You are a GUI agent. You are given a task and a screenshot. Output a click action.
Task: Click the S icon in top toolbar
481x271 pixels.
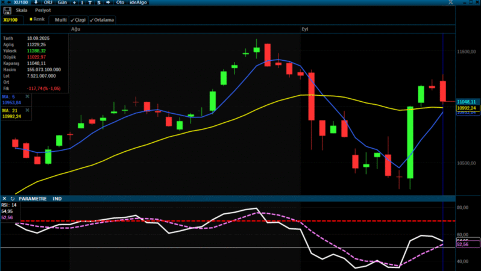(x=98, y=2)
